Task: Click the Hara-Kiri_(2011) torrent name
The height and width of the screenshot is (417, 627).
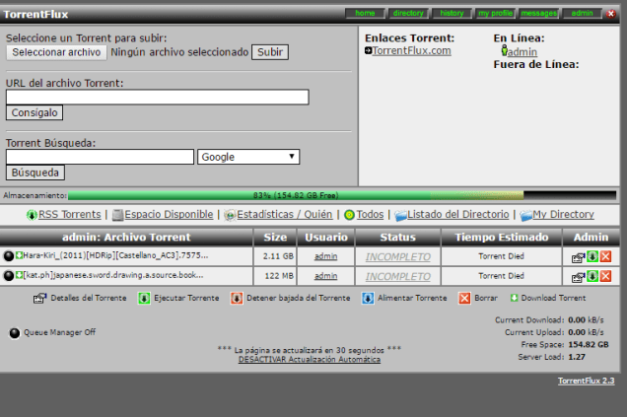Action: (115, 255)
